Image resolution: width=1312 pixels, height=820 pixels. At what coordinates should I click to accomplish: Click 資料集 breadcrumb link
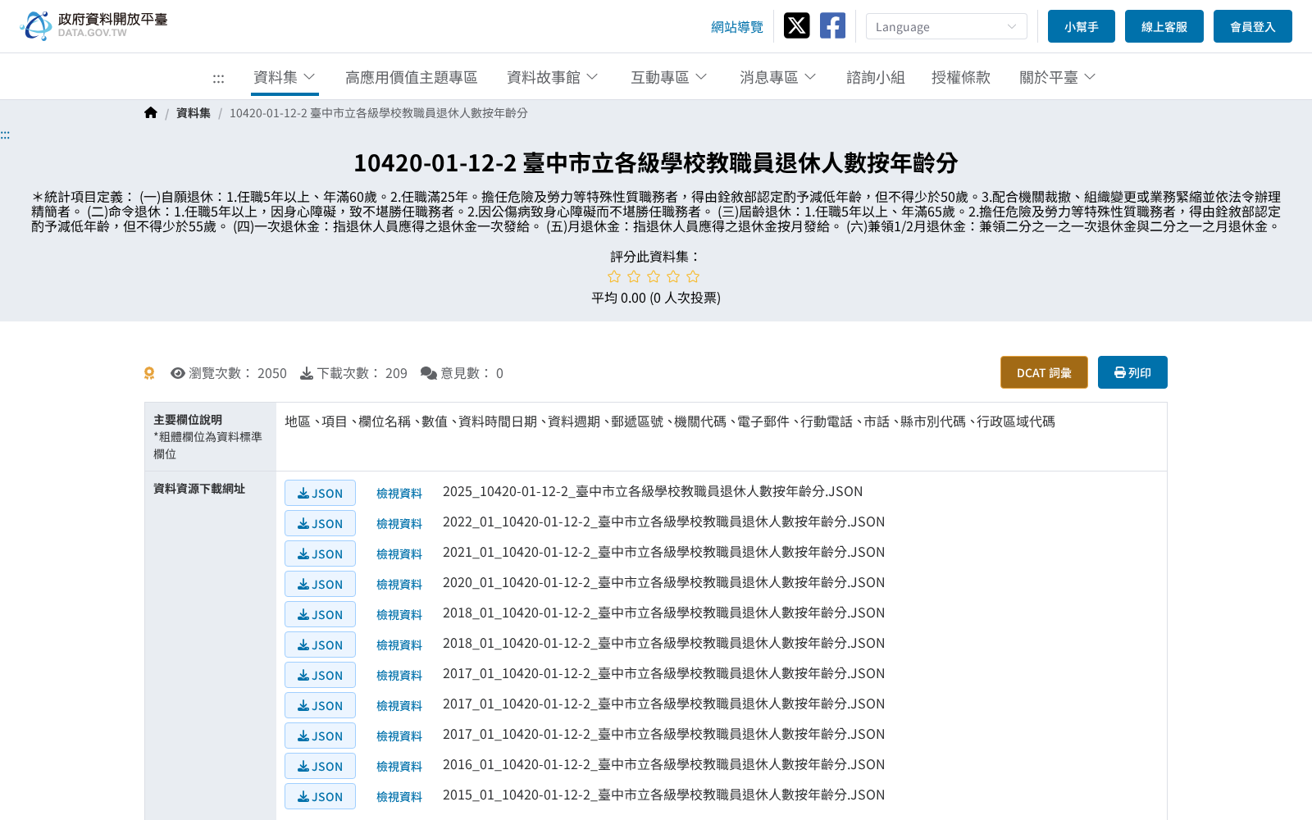click(194, 113)
